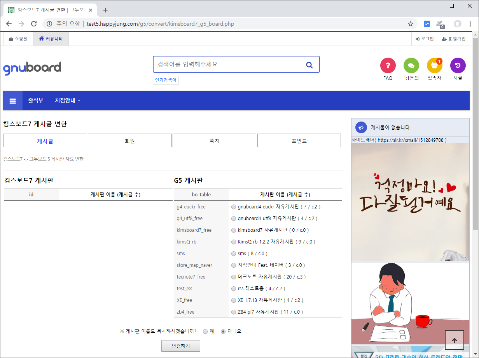
Task: Switch to the 회원 tab
Action: pyautogui.click(x=130, y=141)
